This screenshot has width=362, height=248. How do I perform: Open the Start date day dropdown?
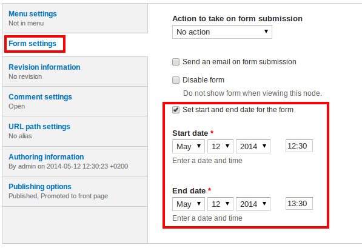point(220,146)
